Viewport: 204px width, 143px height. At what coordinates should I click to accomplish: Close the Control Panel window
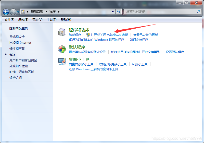(x=196, y=3)
